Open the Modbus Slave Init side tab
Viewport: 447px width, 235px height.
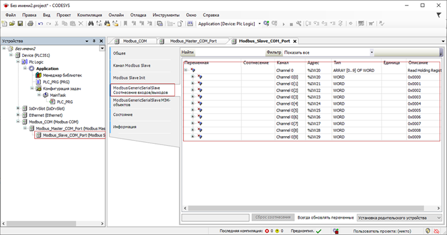[x=129, y=78]
